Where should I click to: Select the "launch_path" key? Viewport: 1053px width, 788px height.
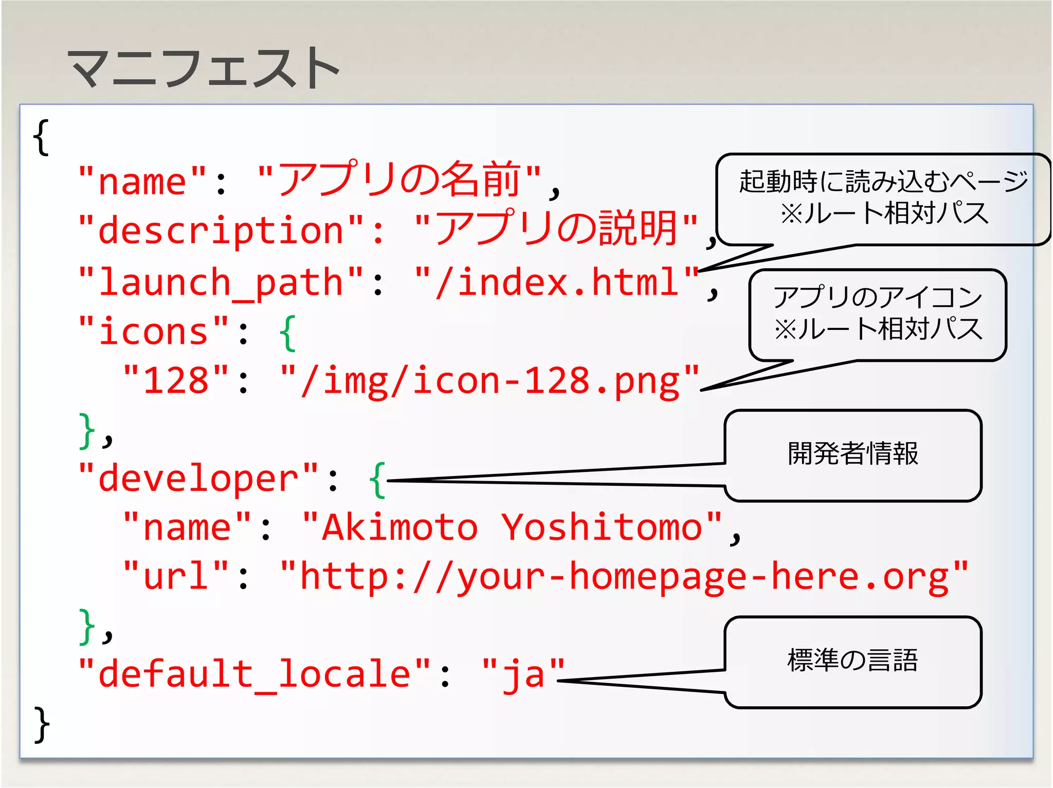coord(221,283)
